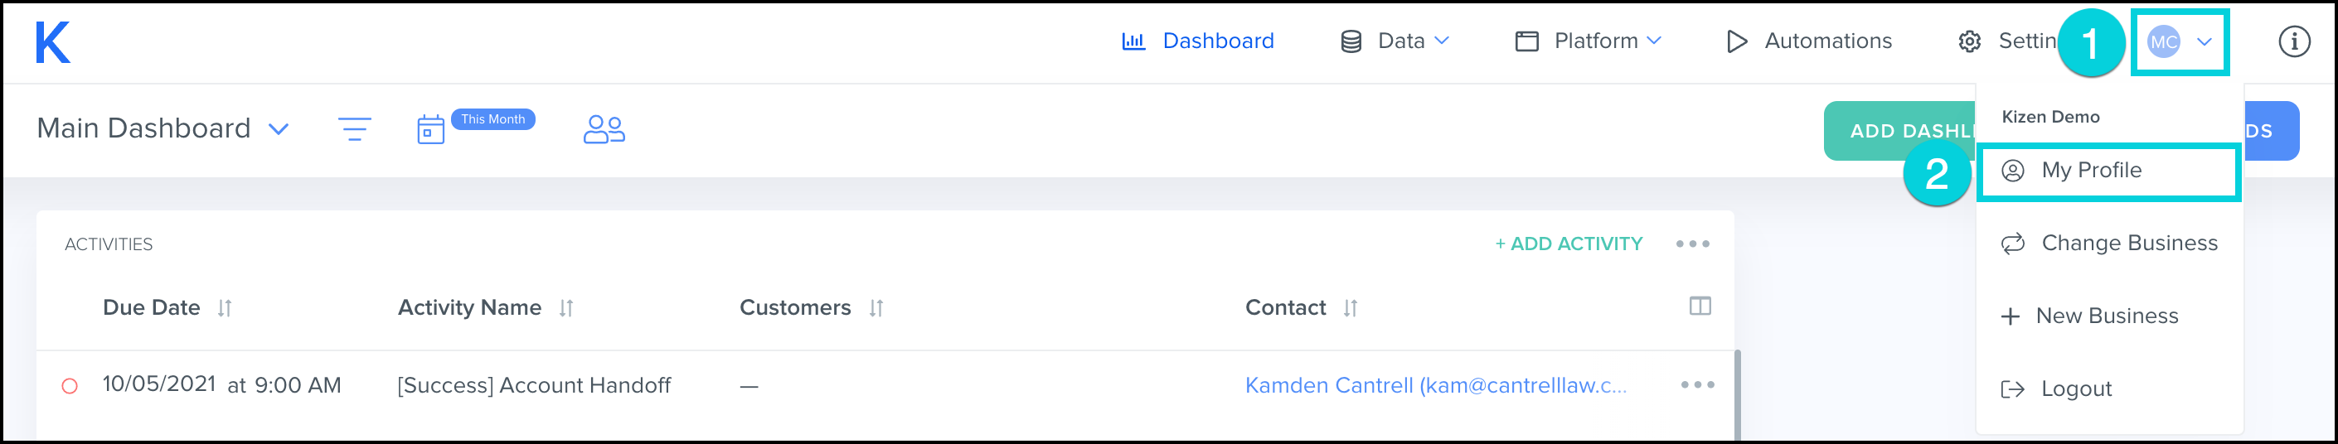Click the team members people icon

604,129
